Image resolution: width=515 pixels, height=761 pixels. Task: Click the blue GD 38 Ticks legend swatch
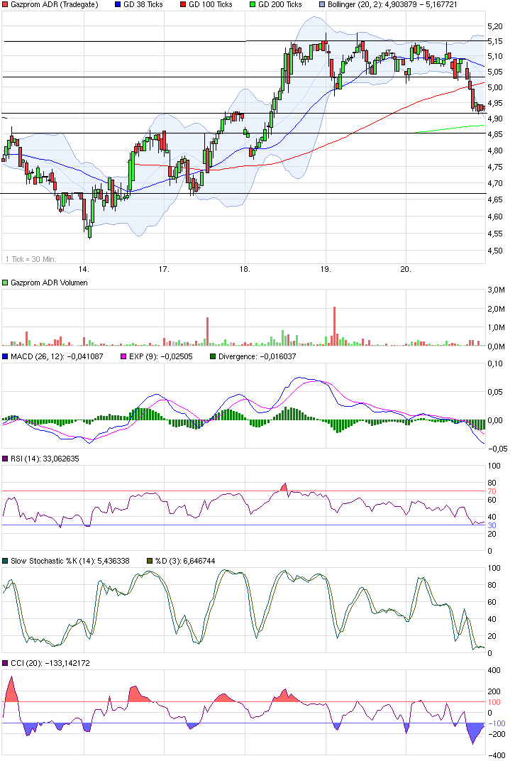pyautogui.click(x=118, y=4)
